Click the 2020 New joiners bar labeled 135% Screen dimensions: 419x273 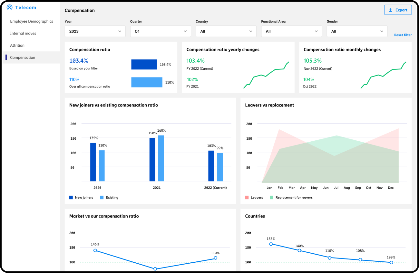[93, 162]
